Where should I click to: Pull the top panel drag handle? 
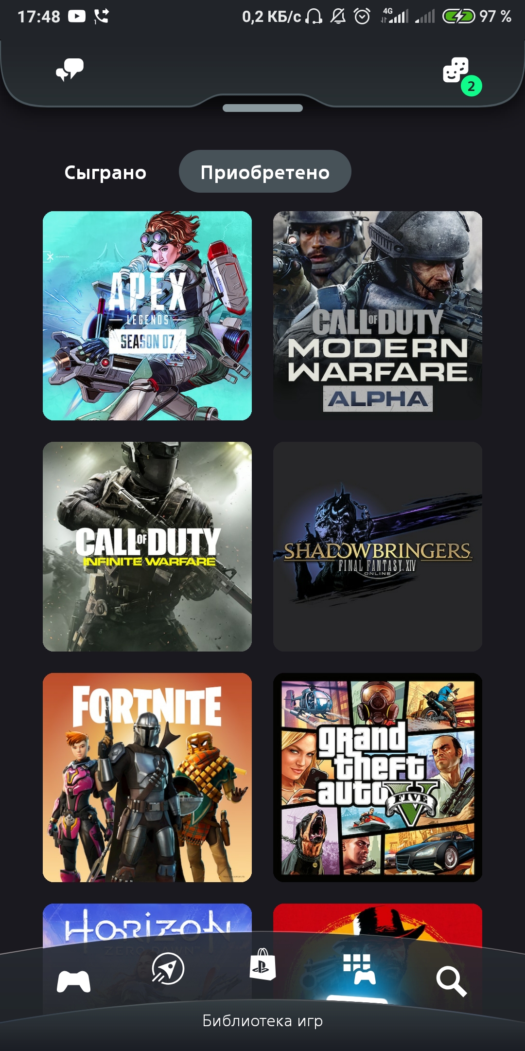point(262,108)
